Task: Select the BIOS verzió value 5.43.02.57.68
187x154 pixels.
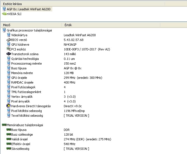Action: (x=74, y=40)
